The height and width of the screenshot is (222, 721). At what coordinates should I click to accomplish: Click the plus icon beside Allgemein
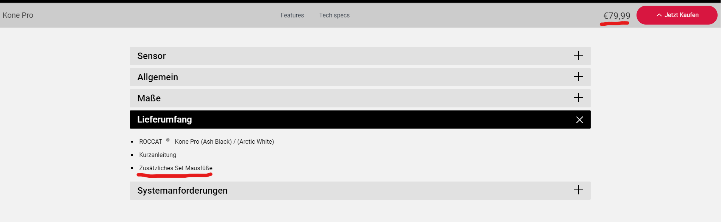pos(578,77)
